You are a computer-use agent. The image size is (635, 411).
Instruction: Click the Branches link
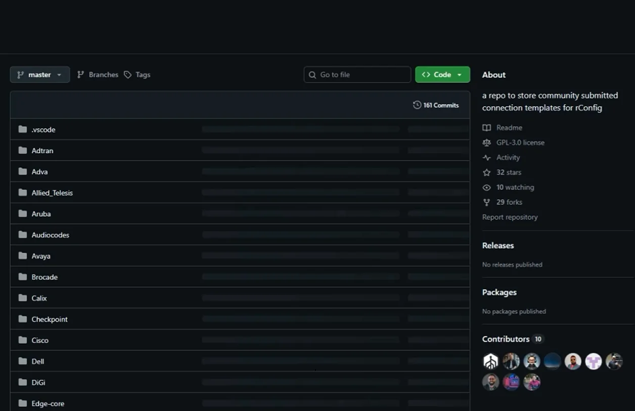[98, 74]
